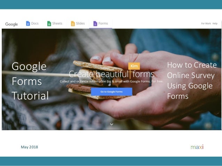Select the Forms tab label
The width and height of the screenshot is (222, 166).
coord(103,24)
